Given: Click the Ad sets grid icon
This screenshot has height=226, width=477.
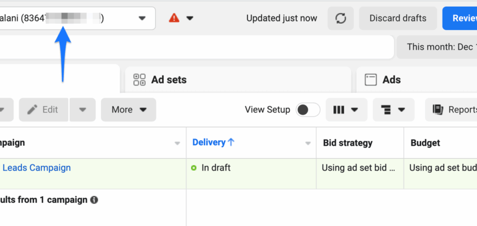Looking at the screenshot, I should (139, 80).
